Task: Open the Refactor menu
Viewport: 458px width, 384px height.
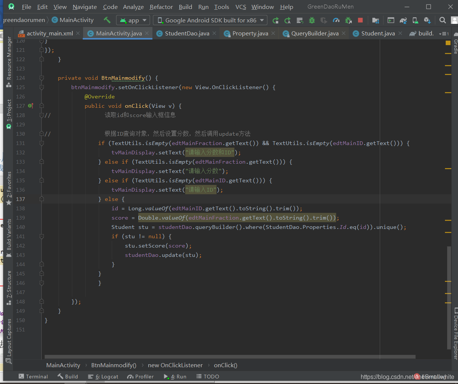Action: click(161, 7)
